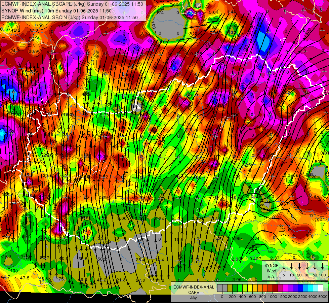This screenshot has height=303, width=329.
Task: Select the brick red swatch left of the 1000 tick
Action: click(x=270, y=288)
